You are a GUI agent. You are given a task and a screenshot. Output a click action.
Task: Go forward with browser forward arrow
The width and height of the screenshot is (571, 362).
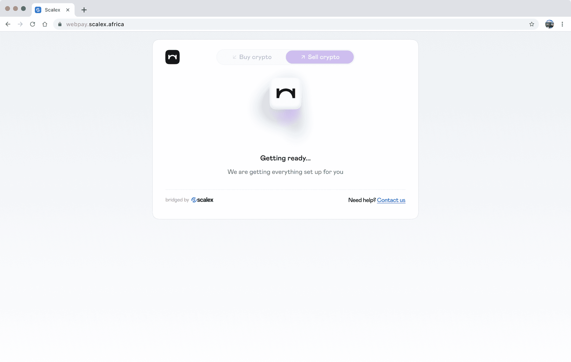point(20,24)
